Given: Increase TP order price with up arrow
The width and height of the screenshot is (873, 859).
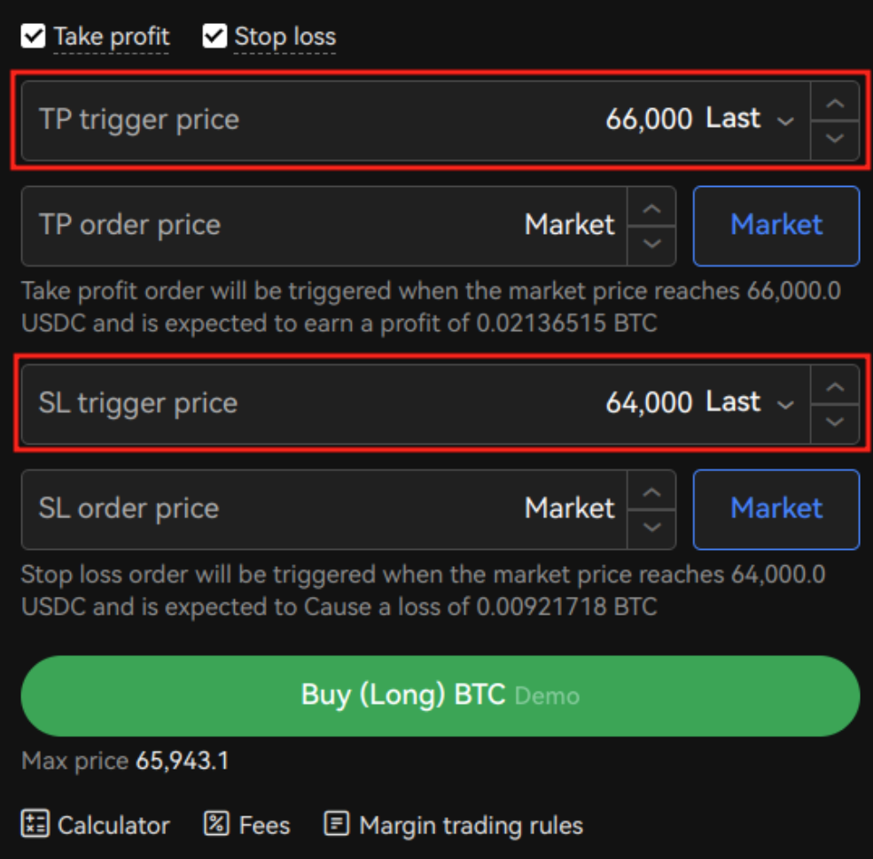Looking at the screenshot, I should point(652,208).
